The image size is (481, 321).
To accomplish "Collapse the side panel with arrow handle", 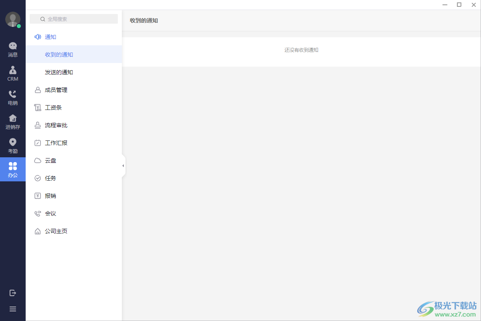I will pyautogui.click(x=123, y=166).
